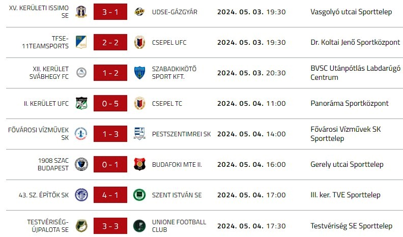Viewport: 403px width, 237px height.
Task: Click the Szabadkikötő Sport Kft. crest
Action: 139,73
